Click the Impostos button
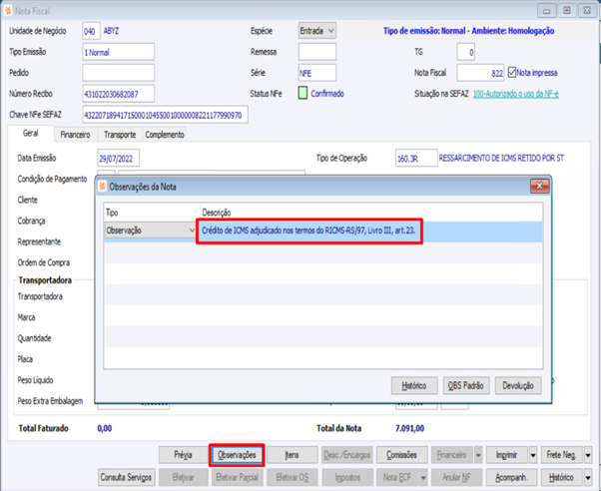Screen dimensions: 601x491 click(x=346, y=478)
